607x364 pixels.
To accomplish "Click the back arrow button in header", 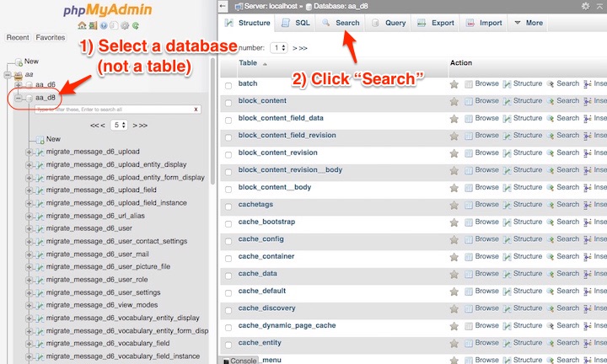I will point(223,6).
